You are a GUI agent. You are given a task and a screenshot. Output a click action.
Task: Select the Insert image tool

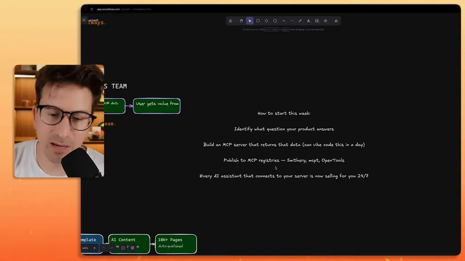pyautogui.click(x=317, y=21)
